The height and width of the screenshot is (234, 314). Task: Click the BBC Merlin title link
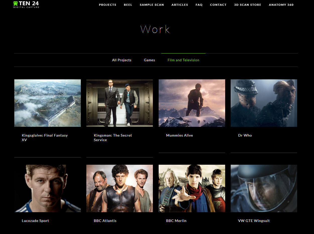coord(176,221)
